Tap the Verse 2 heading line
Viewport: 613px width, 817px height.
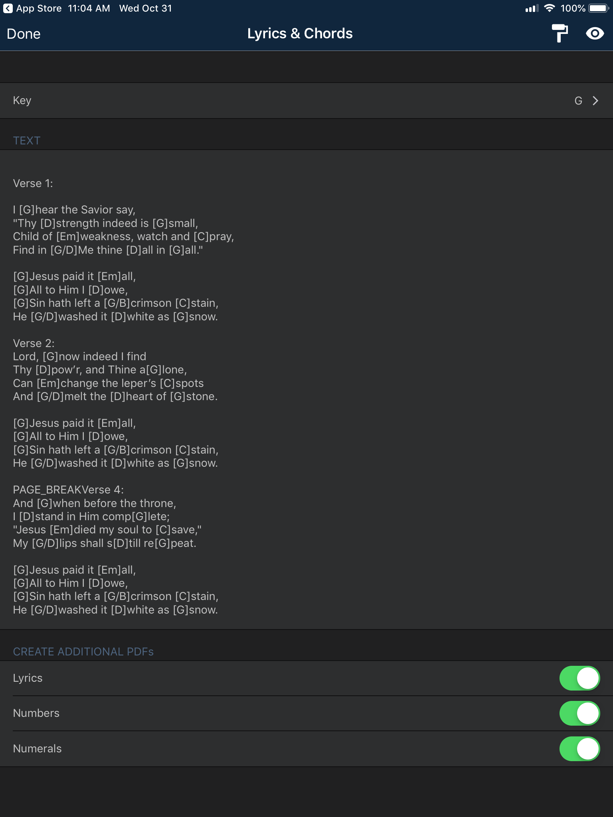coord(34,343)
